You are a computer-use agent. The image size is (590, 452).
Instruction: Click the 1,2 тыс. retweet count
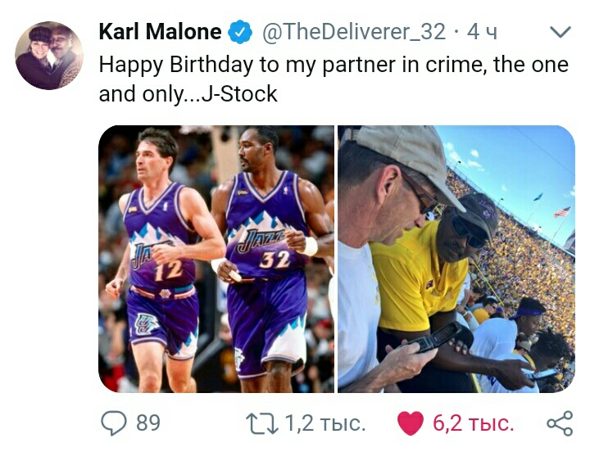coord(325,423)
